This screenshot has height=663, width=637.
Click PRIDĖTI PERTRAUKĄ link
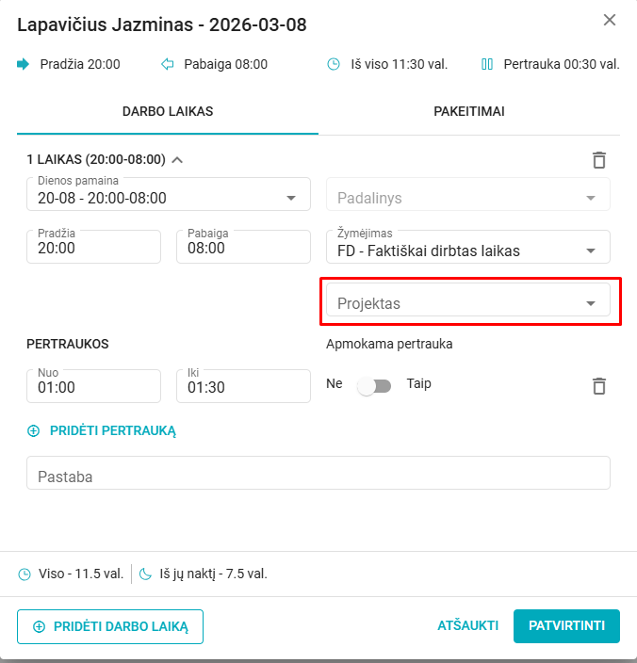click(x=102, y=430)
